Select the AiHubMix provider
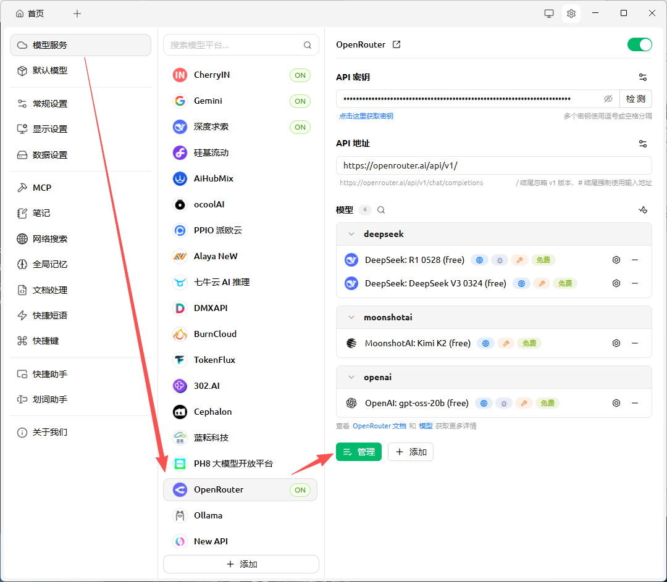 (240, 179)
